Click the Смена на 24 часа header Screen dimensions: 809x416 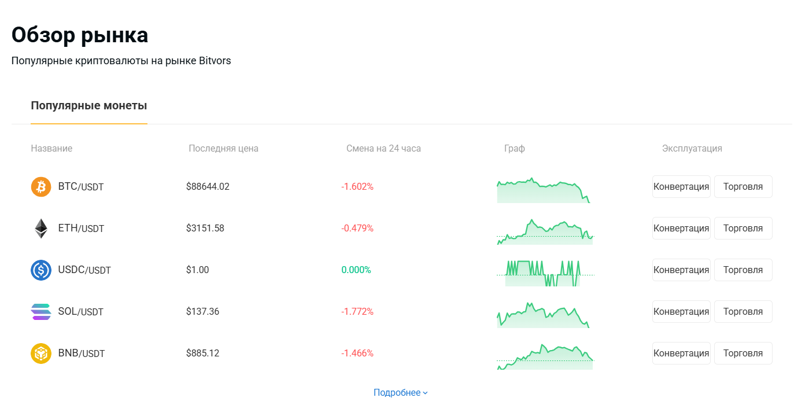click(x=383, y=149)
